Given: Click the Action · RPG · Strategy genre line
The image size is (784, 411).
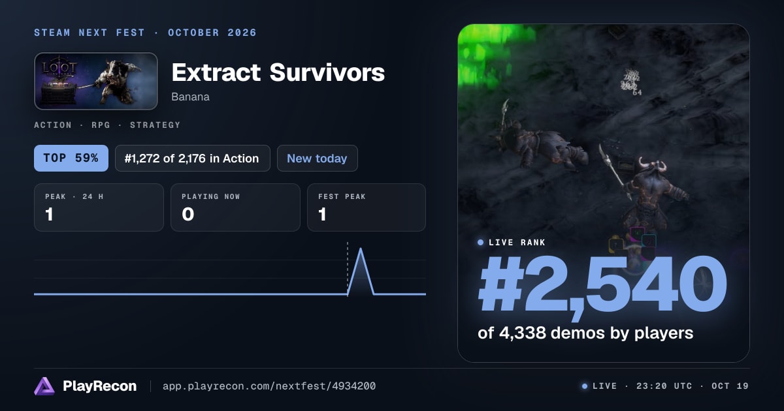Looking at the screenshot, I should click(x=107, y=125).
